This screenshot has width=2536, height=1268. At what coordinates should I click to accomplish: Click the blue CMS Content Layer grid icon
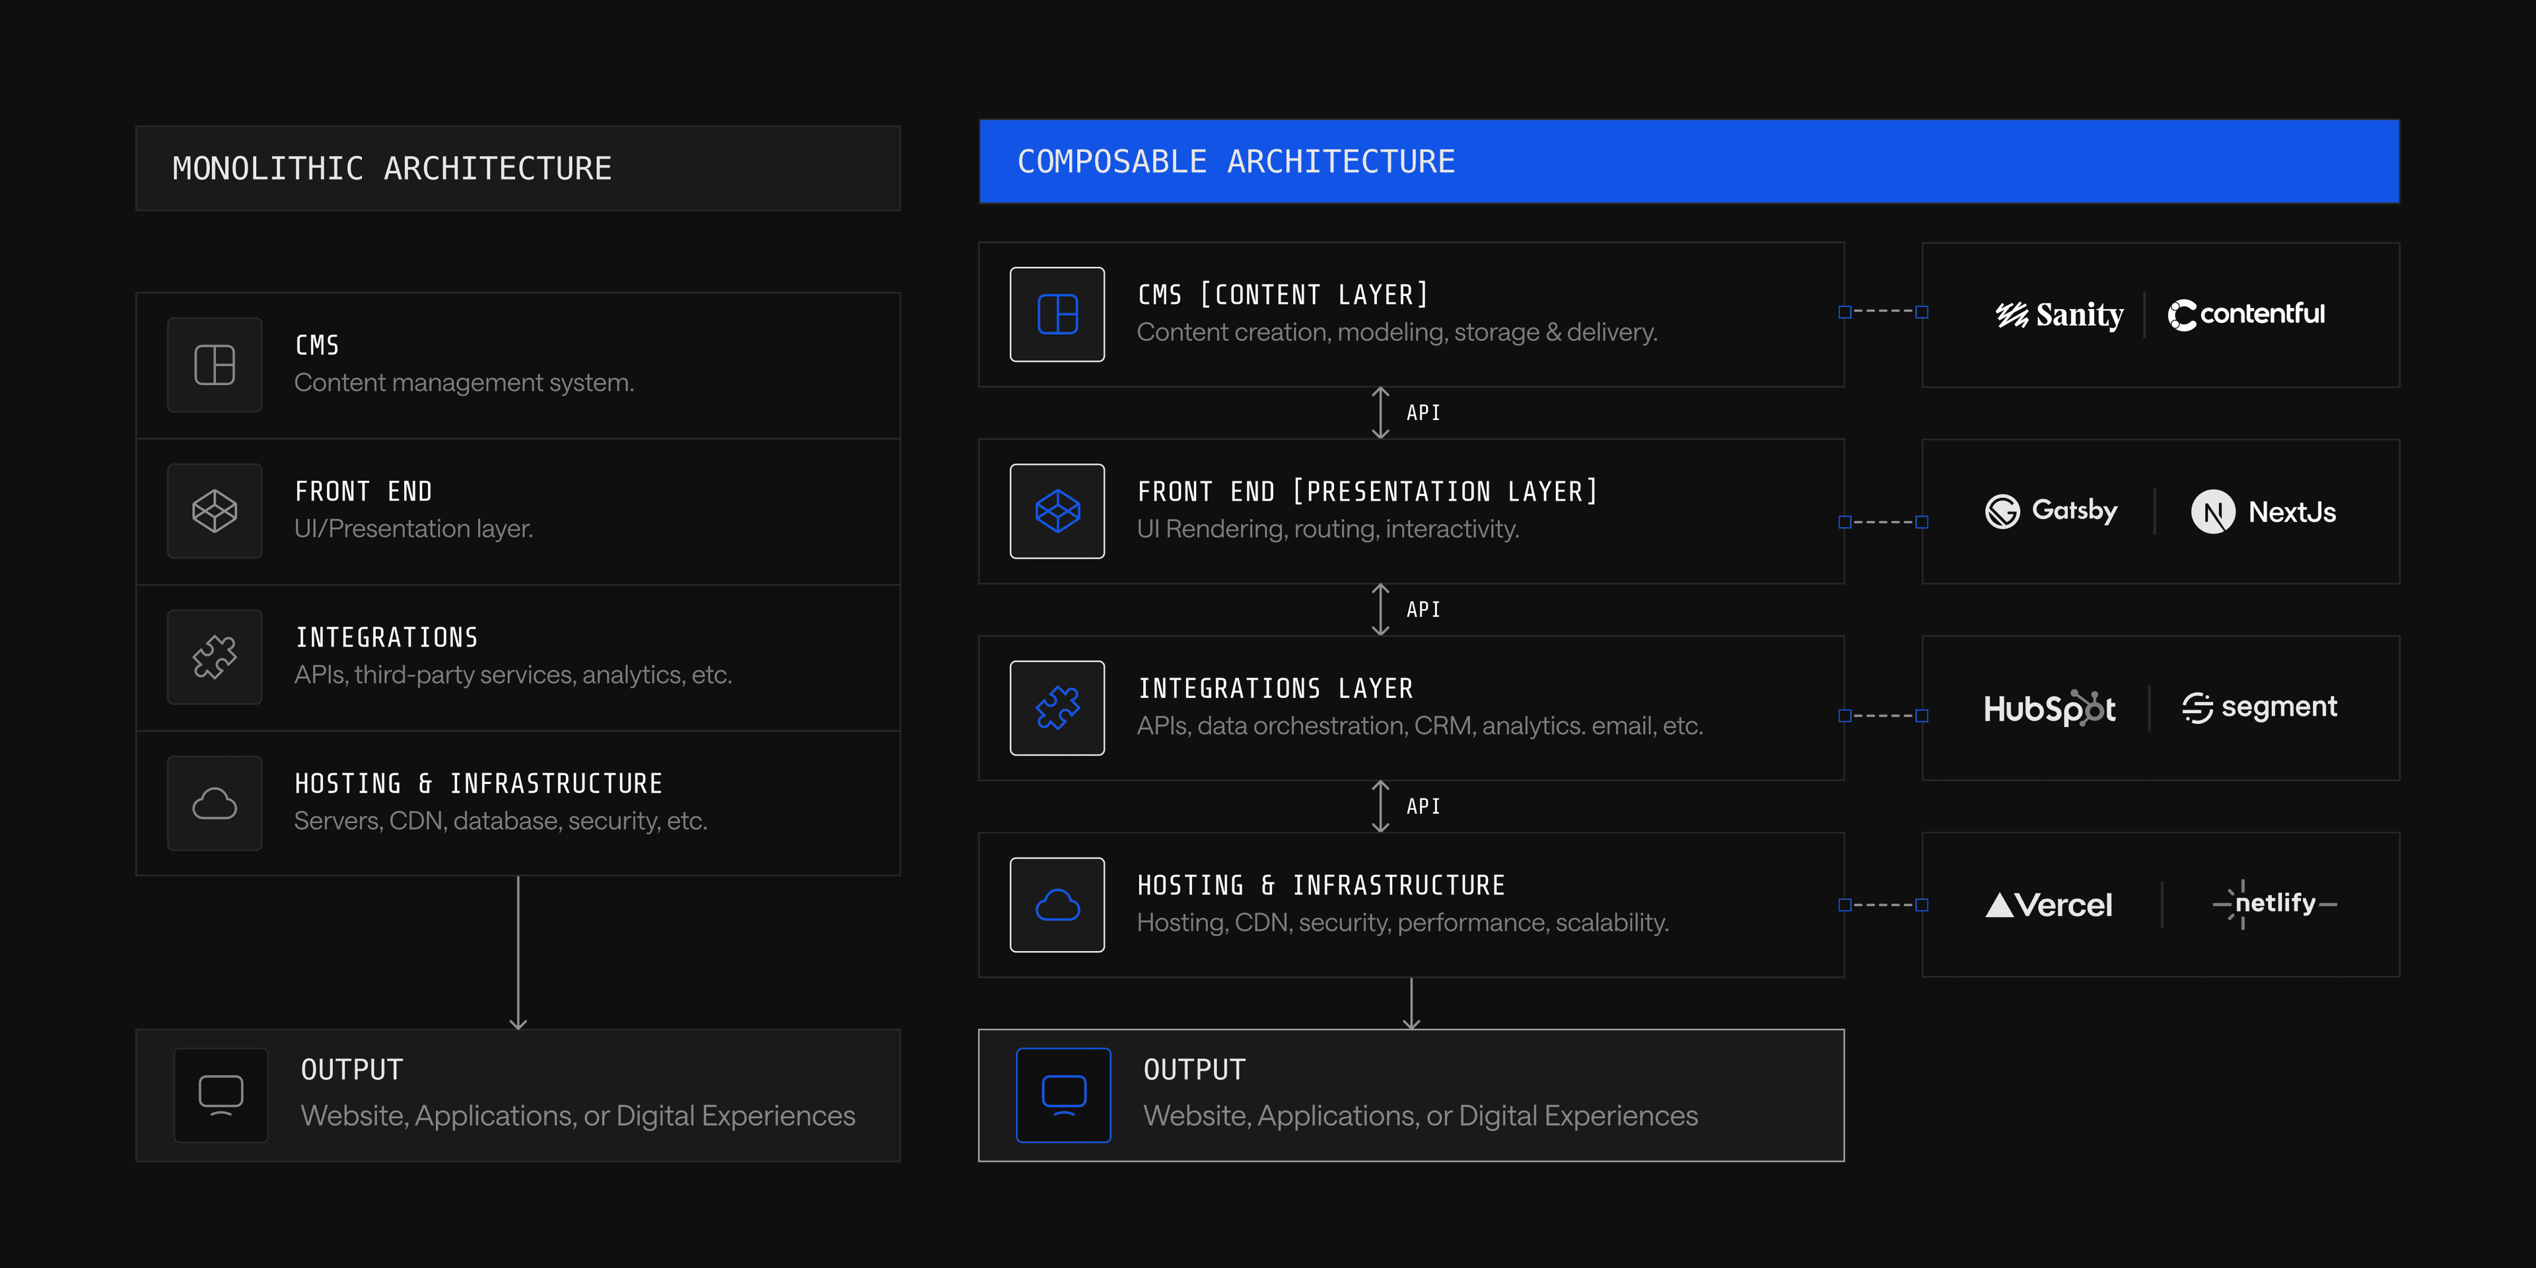point(1057,314)
